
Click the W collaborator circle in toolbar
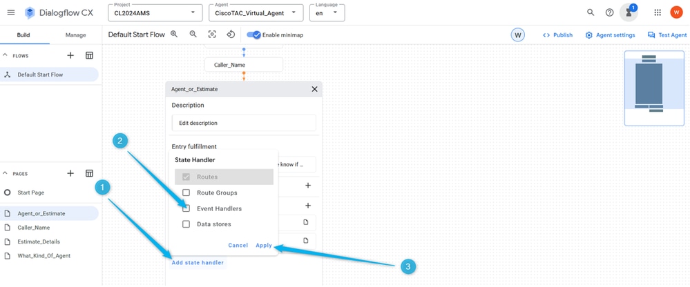pos(518,34)
